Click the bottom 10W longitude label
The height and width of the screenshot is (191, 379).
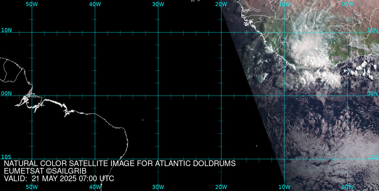click(x=285, y=187)
